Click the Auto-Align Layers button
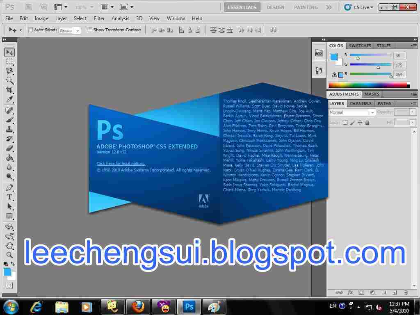Image resolution: width=420 pixels, height=315 pixels. [x=273, y=30]
